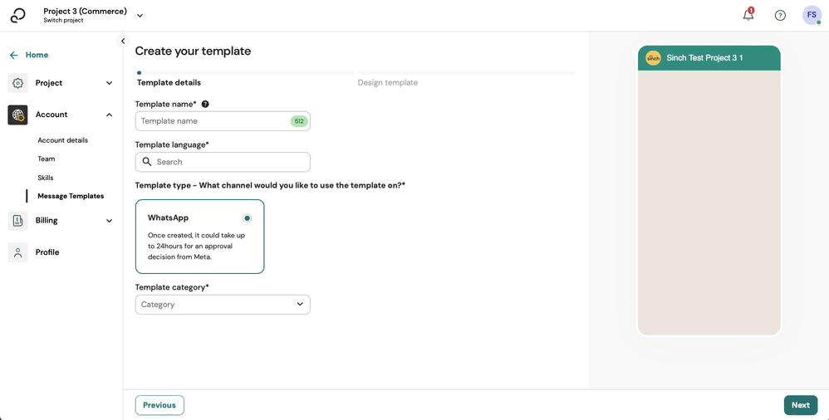This screenshot has height=420, width=829.
Task: Collapse the sidebar with the arrow toggle
Action: point(123,41)
